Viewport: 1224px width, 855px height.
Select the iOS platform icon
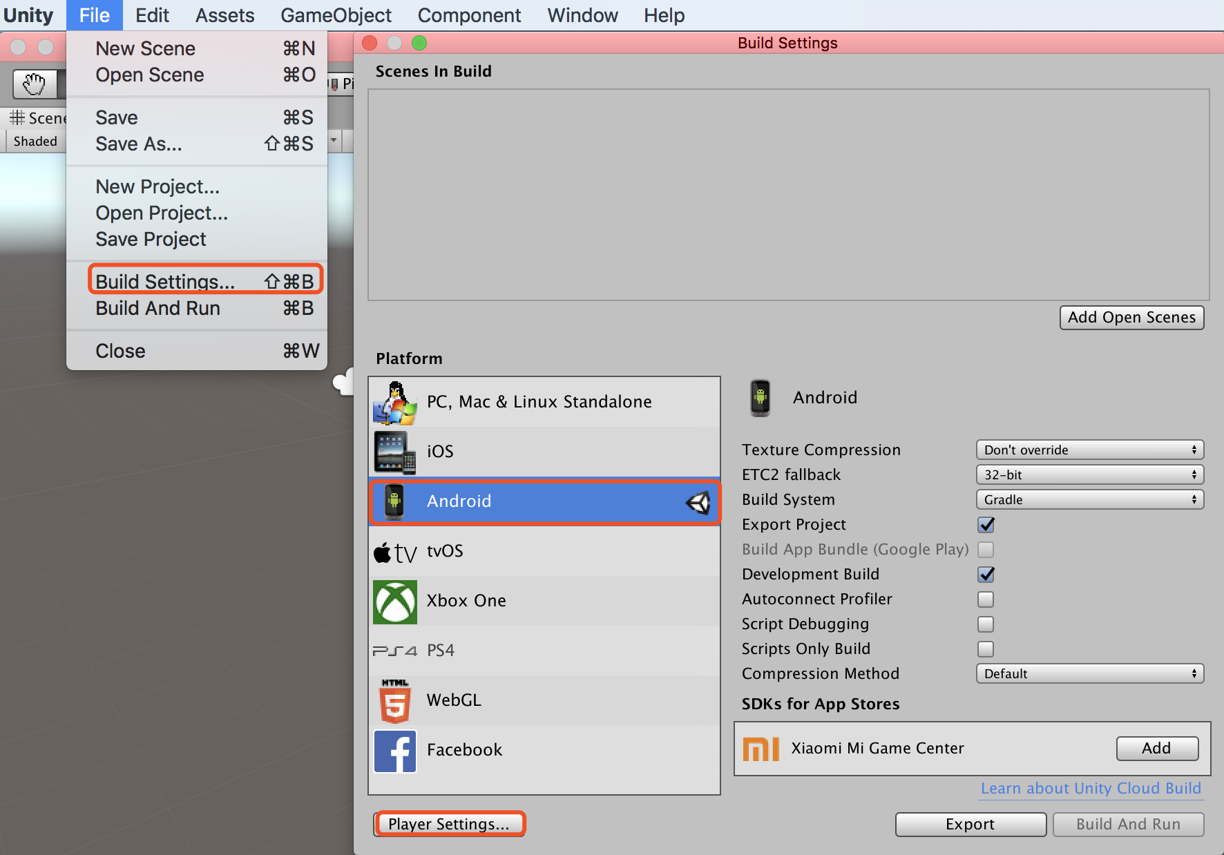pos(394,452)
